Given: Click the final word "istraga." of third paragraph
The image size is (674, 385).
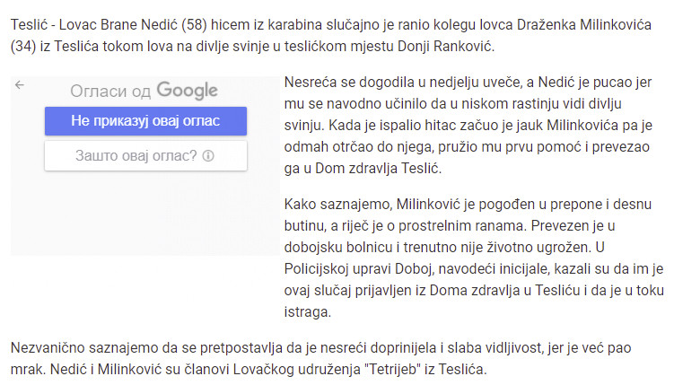Looking at the screenshot, I should tap(307, 312).
